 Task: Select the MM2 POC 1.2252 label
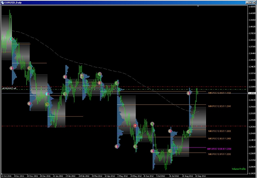point(220,154)
